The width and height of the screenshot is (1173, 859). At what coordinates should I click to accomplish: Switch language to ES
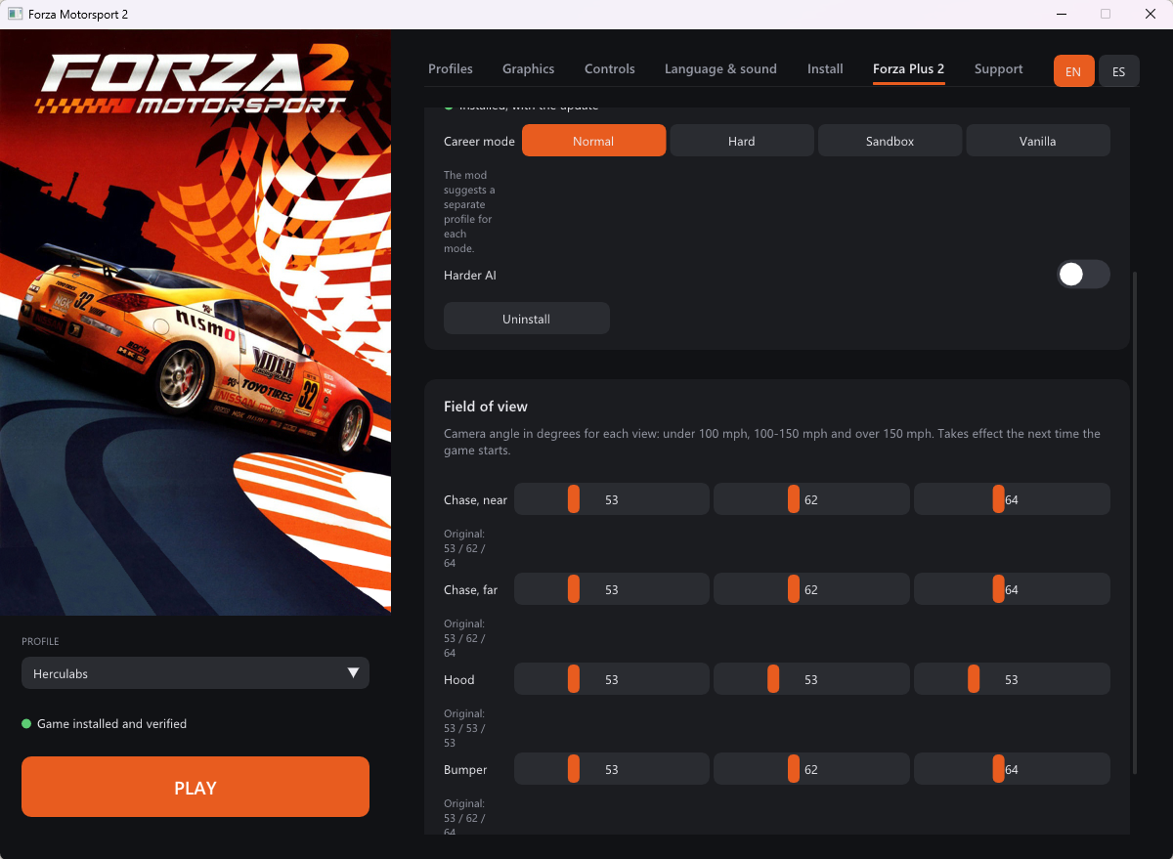click(1118, 71)
